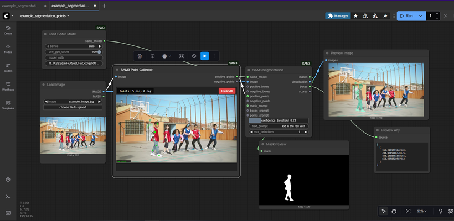The image size is (454, 221).
Task: Adjust the confidence_threshold slider
Action: tap(278, 120)
